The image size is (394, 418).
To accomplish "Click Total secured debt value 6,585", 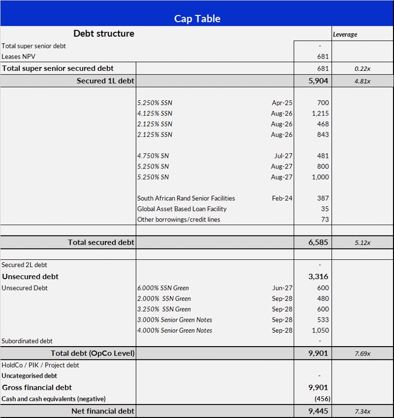I will pyautogui.click(x=319, y=242).
